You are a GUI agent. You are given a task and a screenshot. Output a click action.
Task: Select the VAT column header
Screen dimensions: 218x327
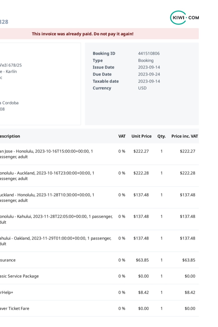coord(122,136)
